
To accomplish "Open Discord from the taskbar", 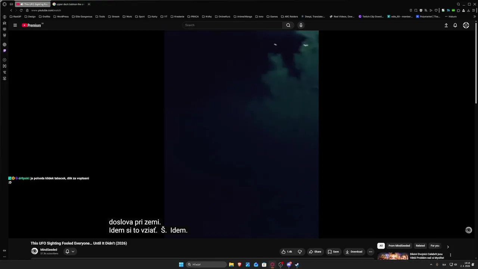I will pyautogui.click(x=289, y=265).
